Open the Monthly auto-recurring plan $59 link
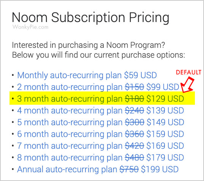The width and height of the screenshot is (204, 181). click(x=87, y=76)
